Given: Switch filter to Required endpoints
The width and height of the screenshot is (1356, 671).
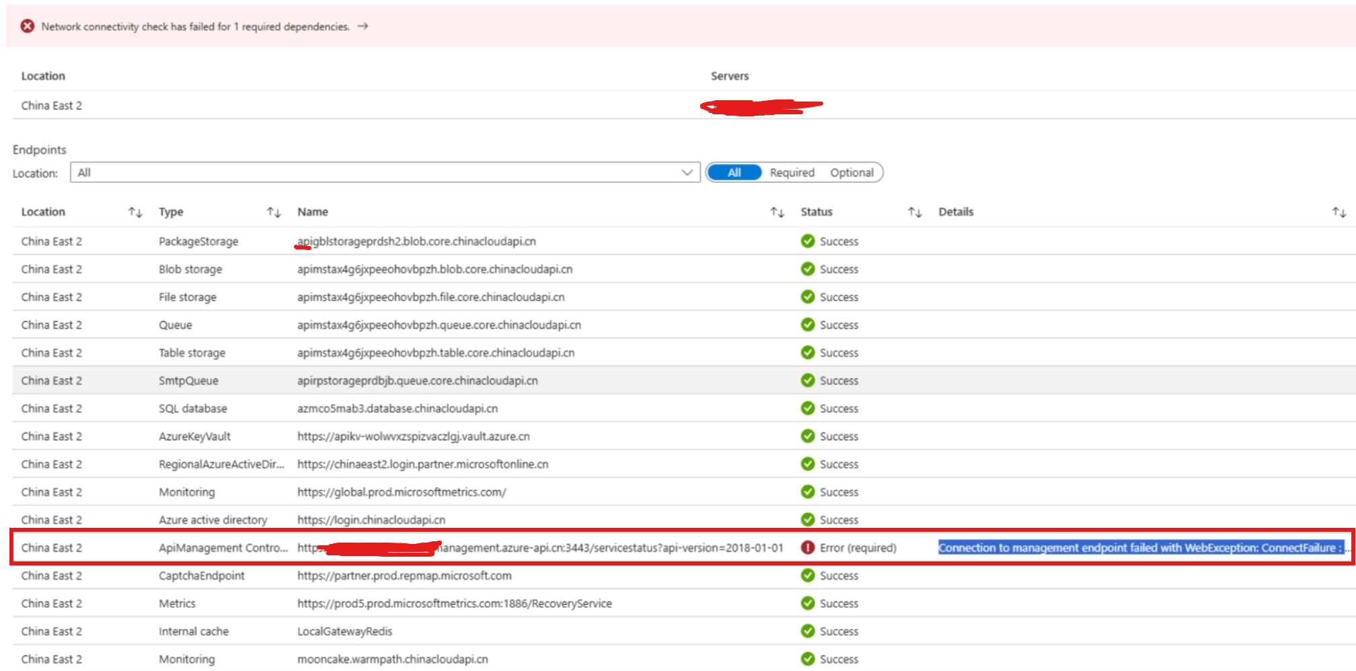Looking at the screenshot, I should pyautogui.click(x=792, y=173).
